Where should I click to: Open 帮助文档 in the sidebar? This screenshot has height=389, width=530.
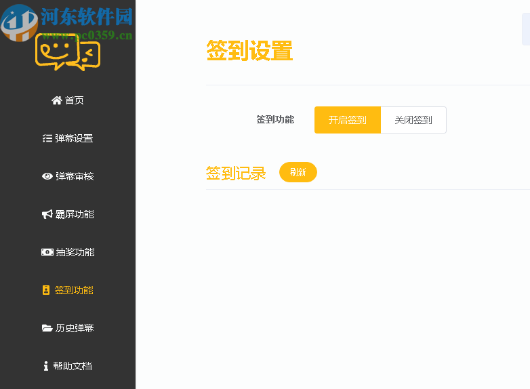pos(68,366)
